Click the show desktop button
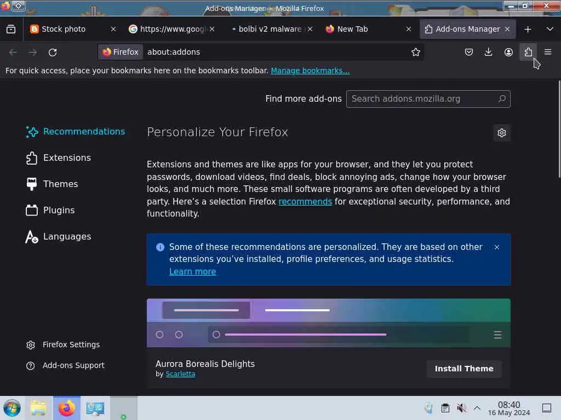The width and height of the screenshot is (561, 420). pos(547,408)
